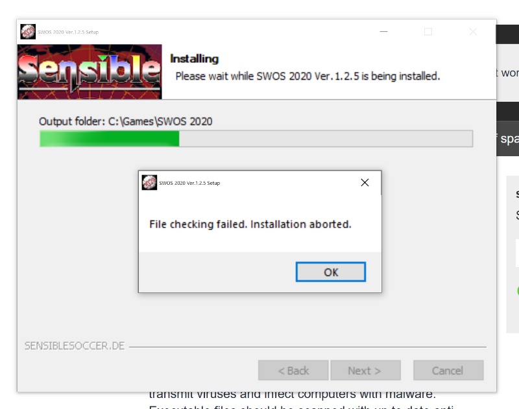Click the error dialog's title bar text
Image resolution: width=519 pixels, height=409 pixels.
click(x=189, y=183)
